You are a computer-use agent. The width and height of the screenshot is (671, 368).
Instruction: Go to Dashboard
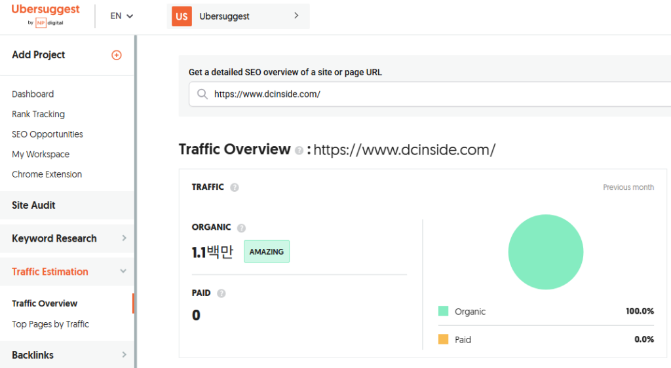[x=33, y=94]
